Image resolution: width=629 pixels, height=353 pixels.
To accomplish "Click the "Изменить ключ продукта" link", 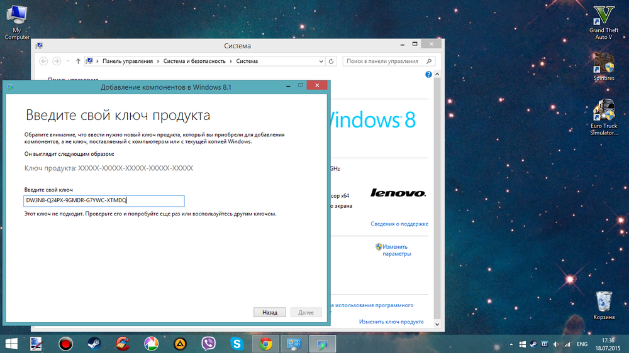I will click(391, 322).
